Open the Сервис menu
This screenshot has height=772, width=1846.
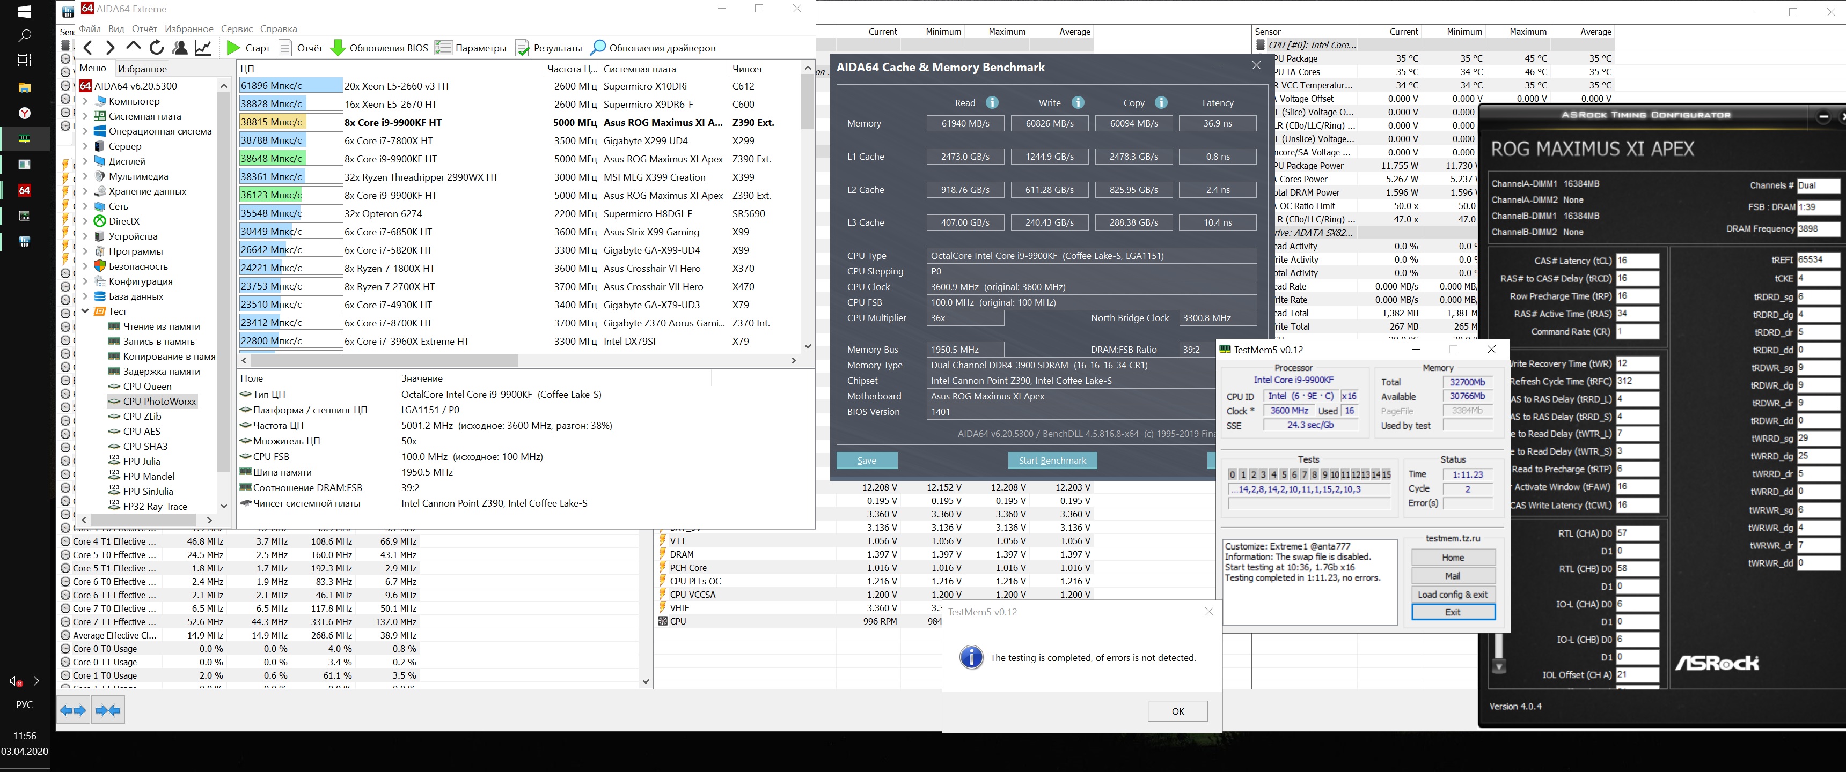coord(237,28)
